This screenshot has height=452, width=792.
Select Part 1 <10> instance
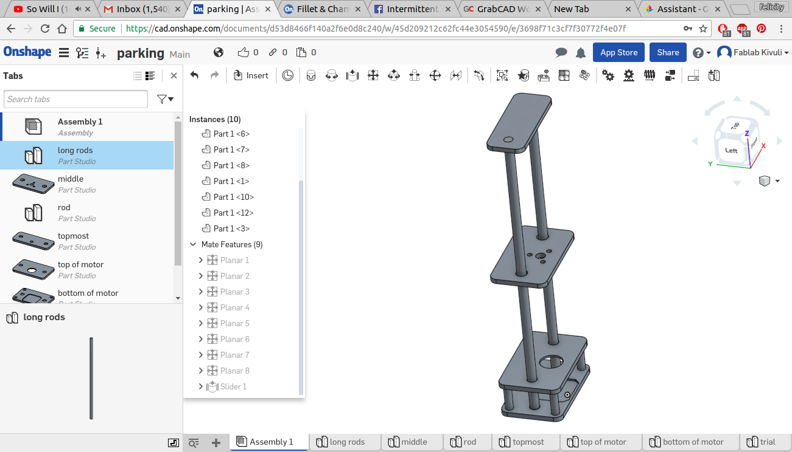click(233, 197)
